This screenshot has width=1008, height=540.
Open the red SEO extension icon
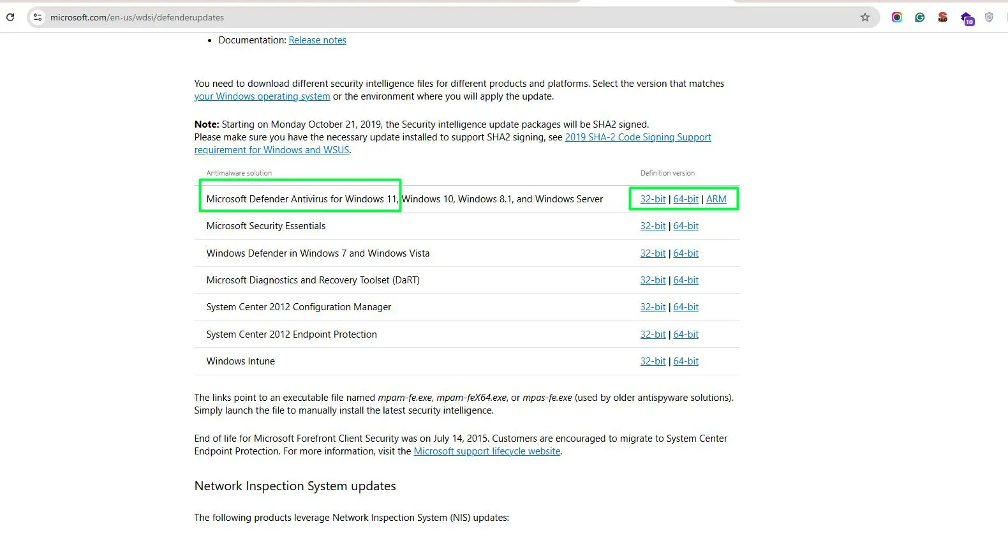943,17
